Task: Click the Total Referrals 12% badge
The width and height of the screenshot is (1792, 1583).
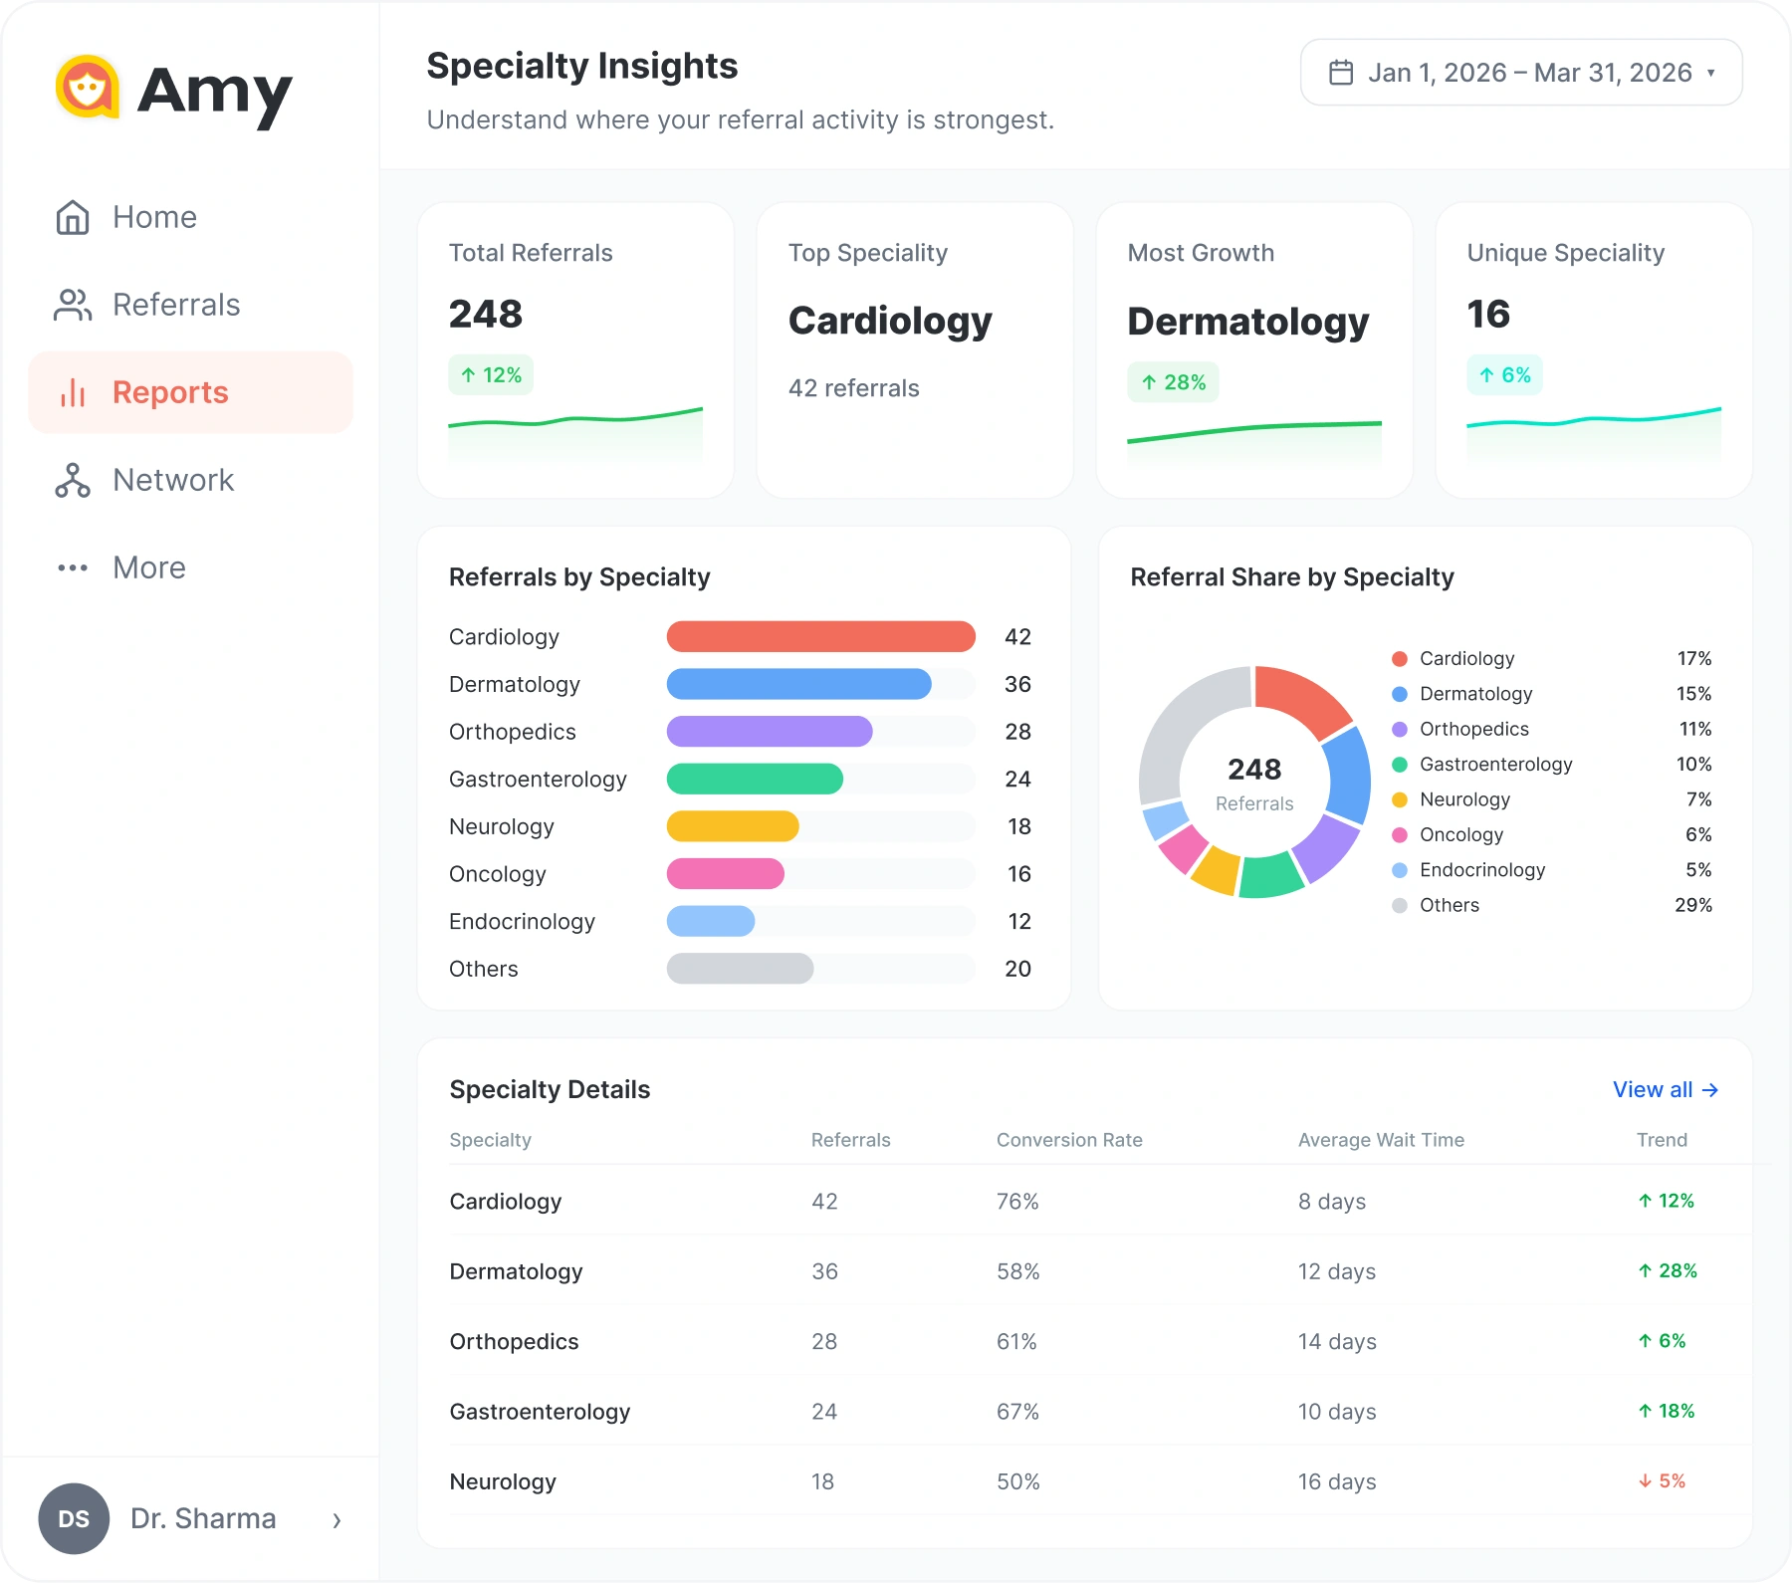Action: click(491, 375)
